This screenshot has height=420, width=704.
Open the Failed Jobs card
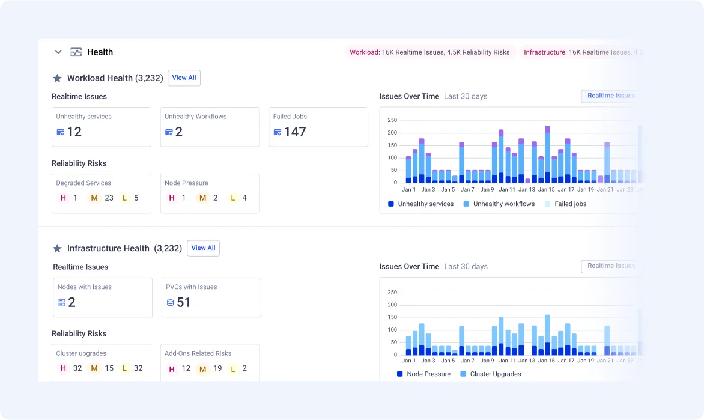[318, 127]
